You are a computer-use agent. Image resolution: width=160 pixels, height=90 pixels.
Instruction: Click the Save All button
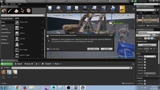coord(29,64)
